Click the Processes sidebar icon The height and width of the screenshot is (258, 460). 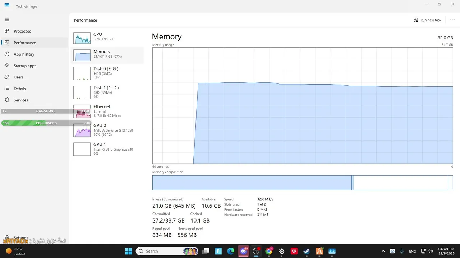click(7, 31)
